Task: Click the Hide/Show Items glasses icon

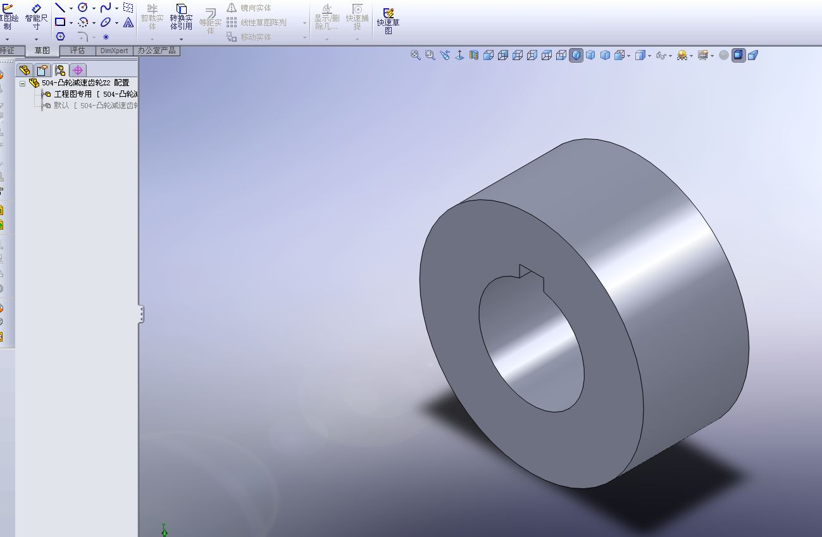Action: point(661,55)
